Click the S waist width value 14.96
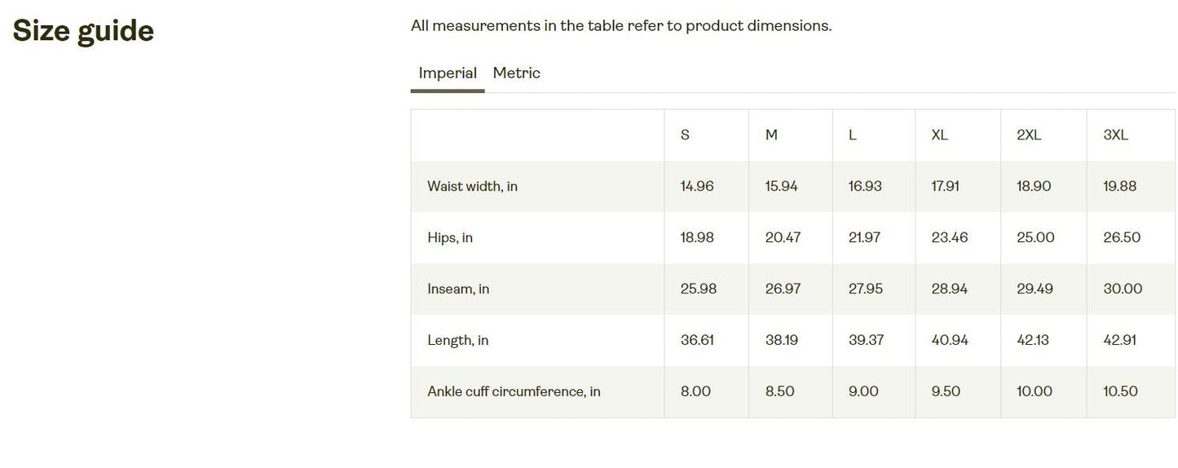Screen dimensions: 1178x468 coord(697,187)
